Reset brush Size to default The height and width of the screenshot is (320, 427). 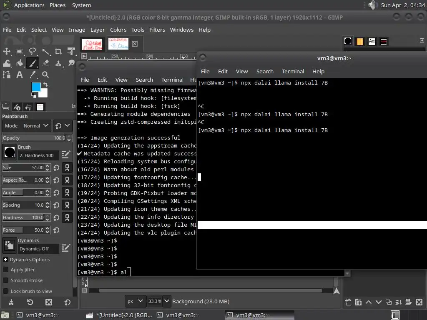(x=56, y=167)
